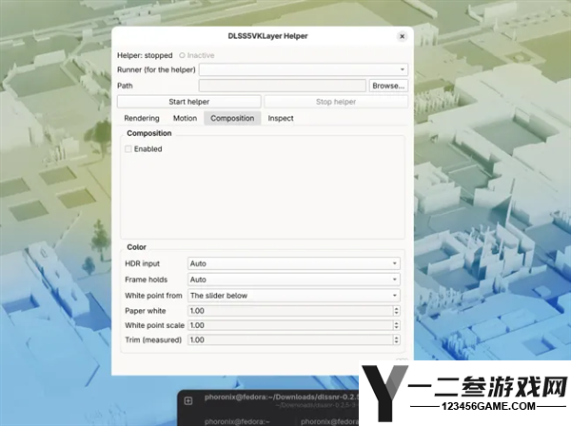Click the Paper white value field
The height and width of the screenshot is (426, 571).
(x=290, y=311)
